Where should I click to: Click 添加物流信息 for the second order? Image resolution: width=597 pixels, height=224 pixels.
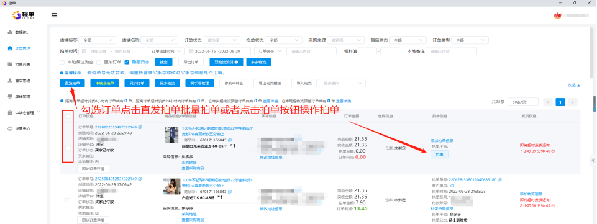click(x=531, y=194)
